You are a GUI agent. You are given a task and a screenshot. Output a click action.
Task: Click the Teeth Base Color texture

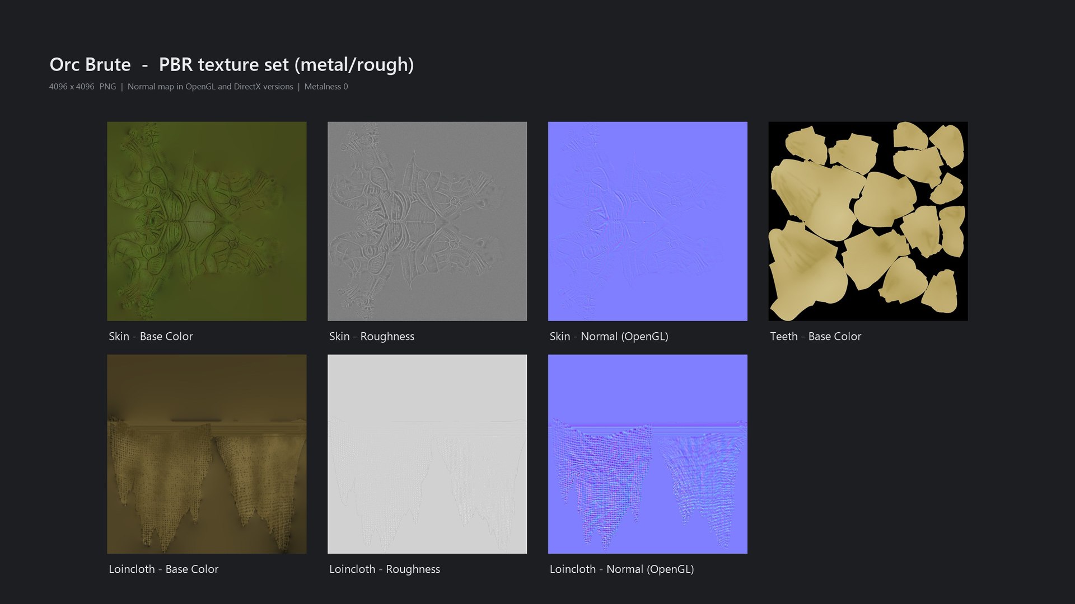click(868, 221)
